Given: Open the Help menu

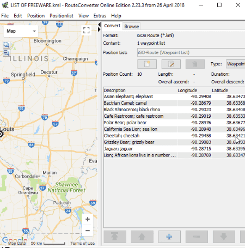Looking at the screenshot, I should point(116,16).
